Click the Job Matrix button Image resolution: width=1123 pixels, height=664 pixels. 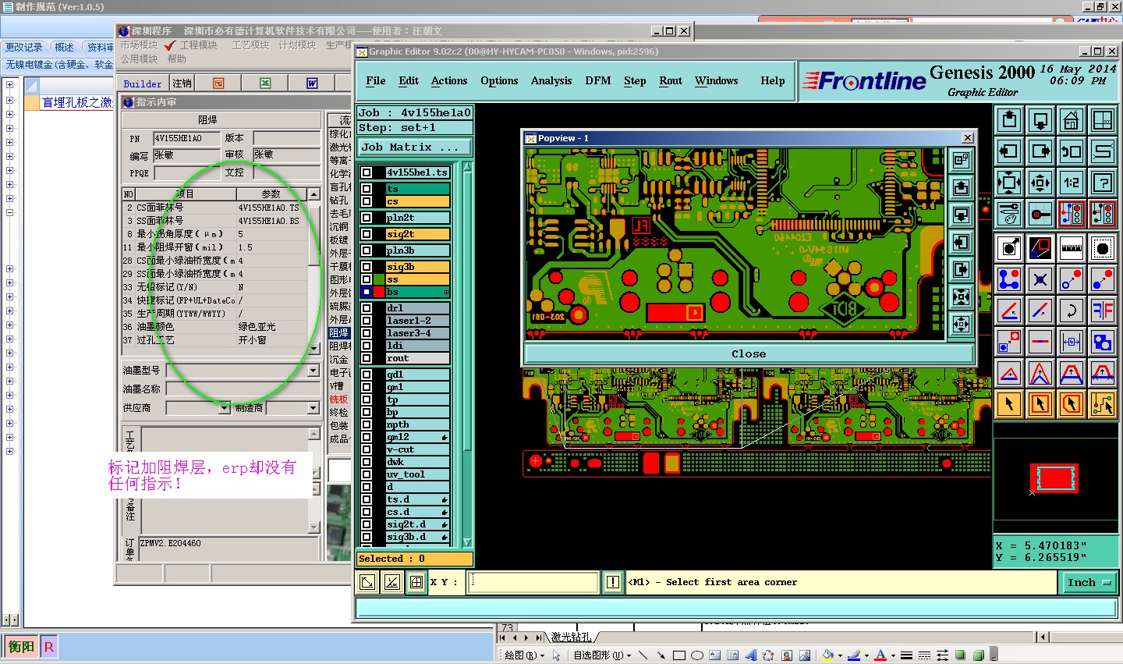pos(415,147)
